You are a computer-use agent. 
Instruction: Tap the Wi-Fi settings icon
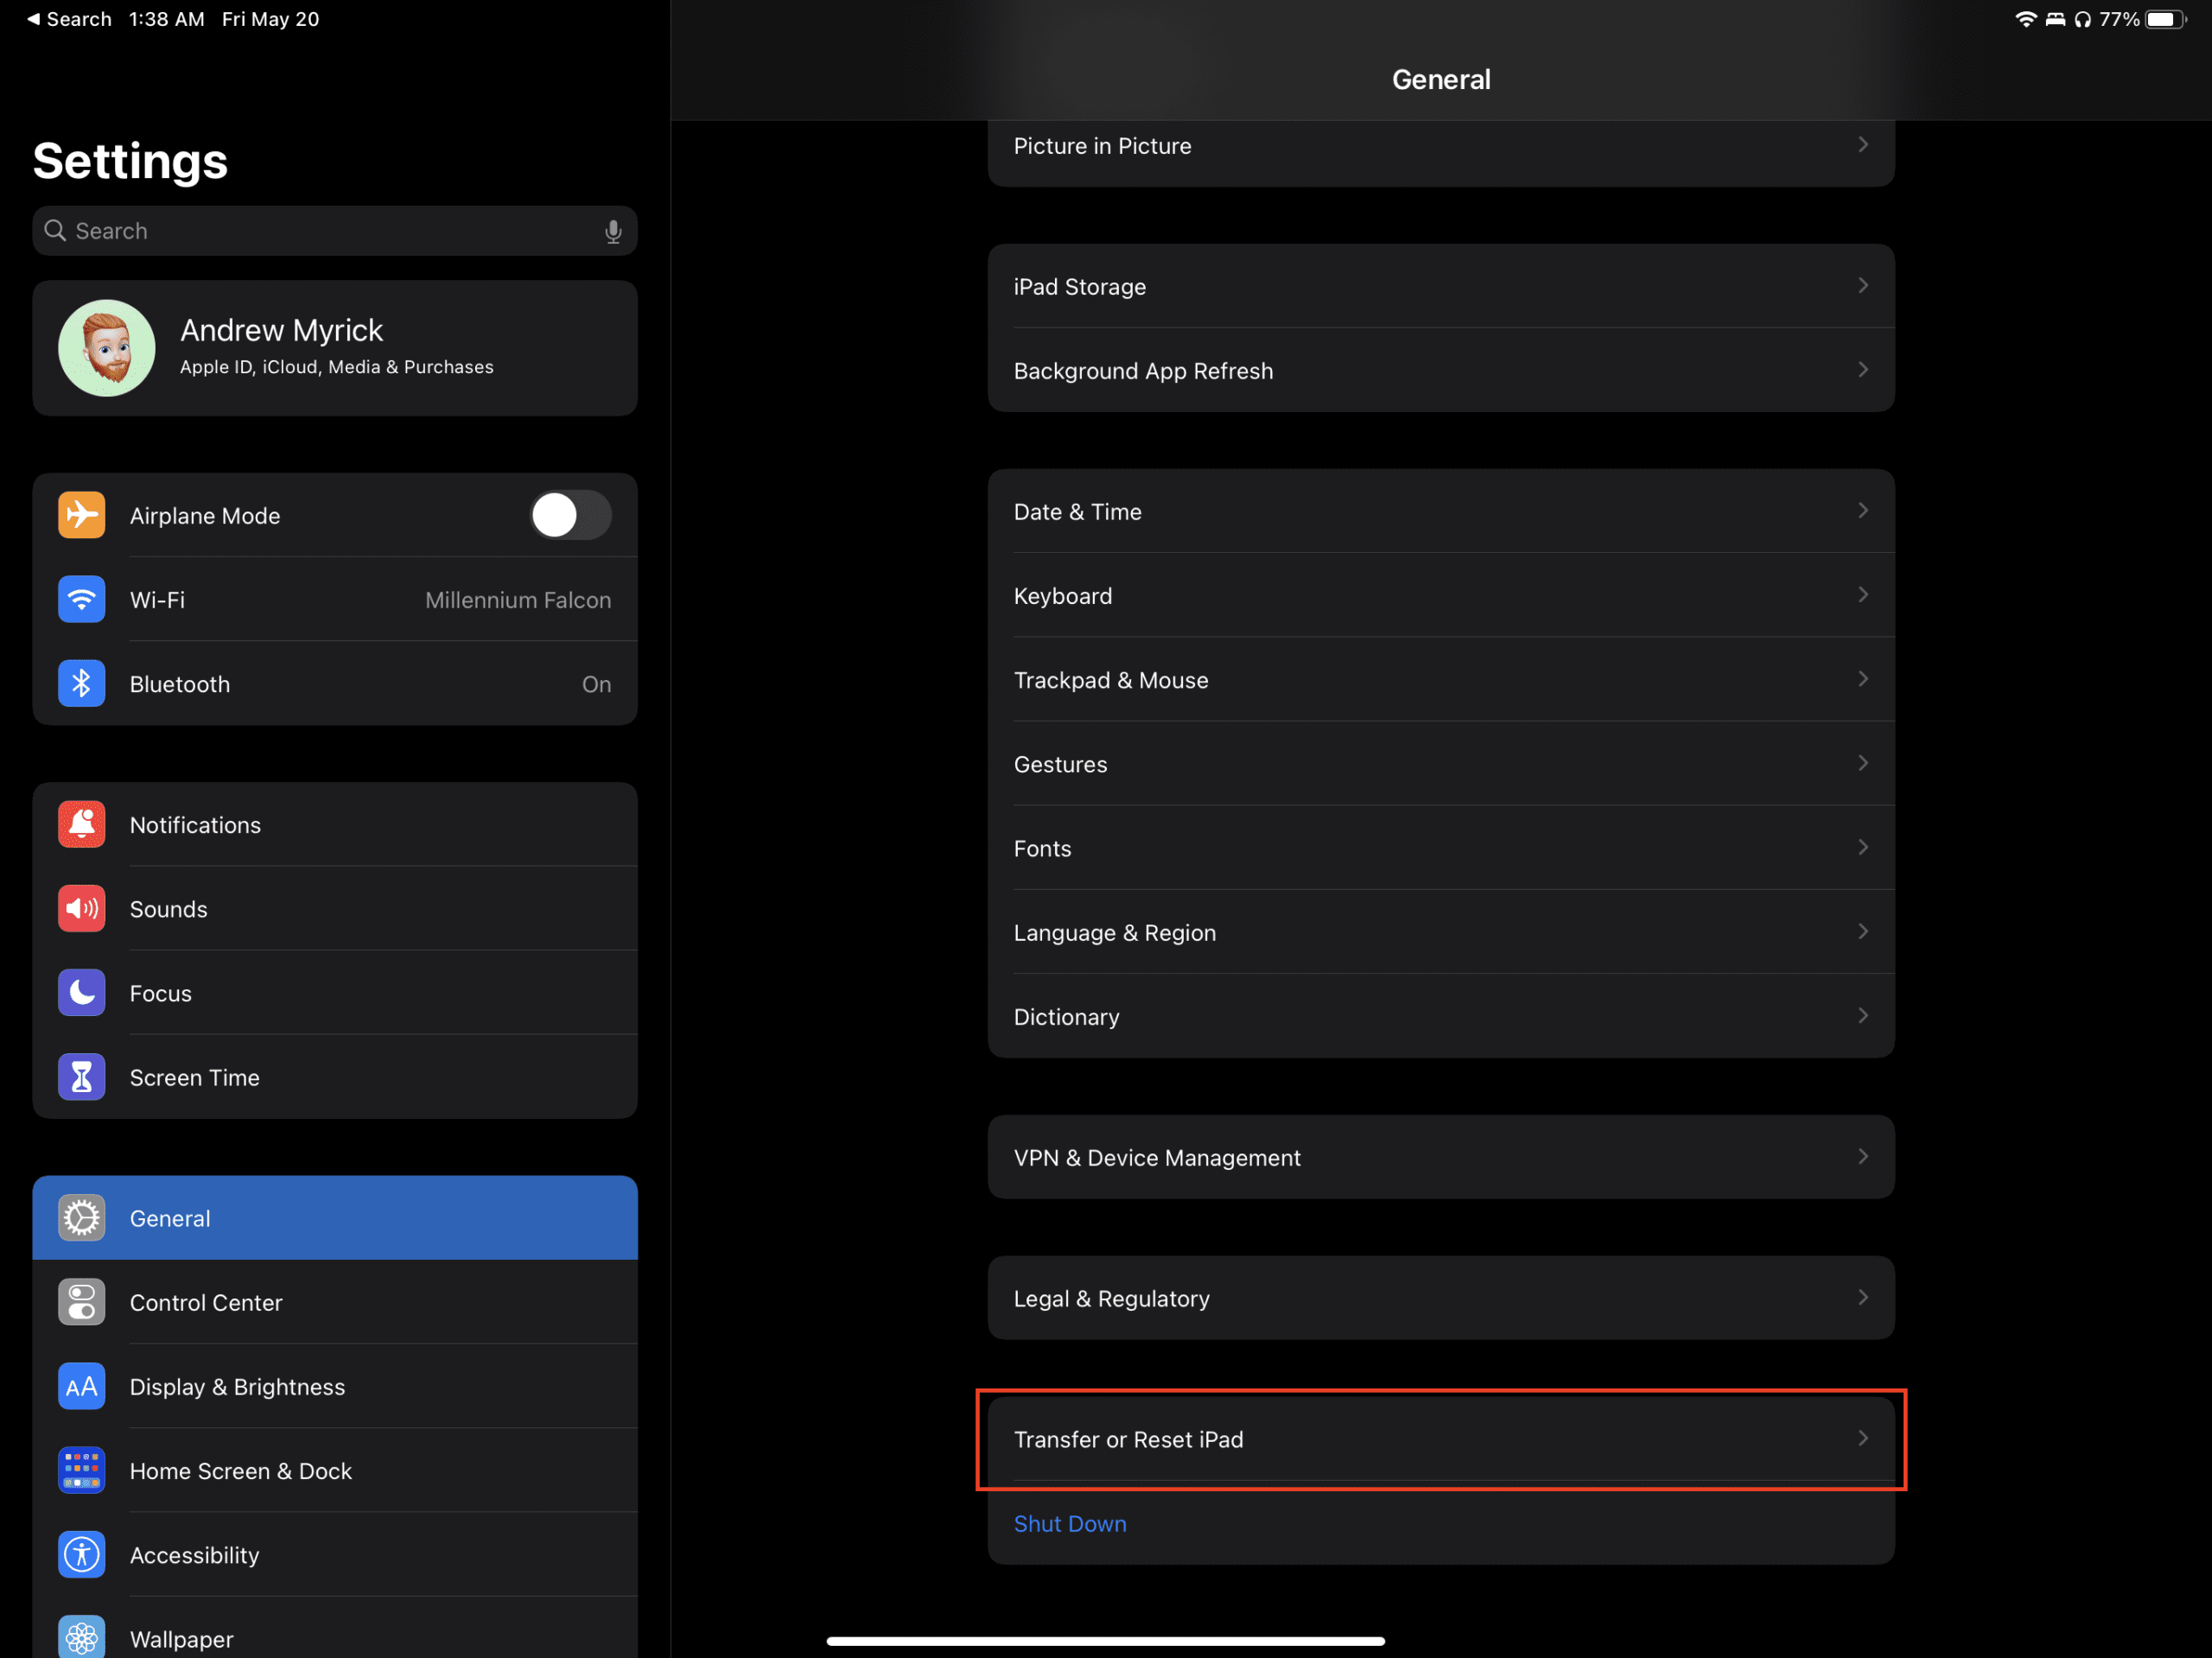81,599
